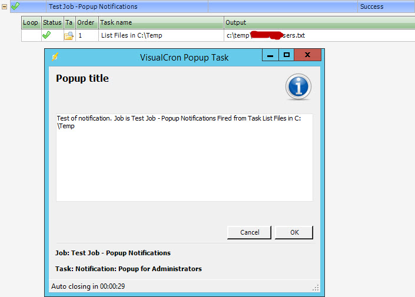Click the job's green success checkmark icon
Viewport: 415px width, 297px height.
pyautogui.click(x=15, y=7)
